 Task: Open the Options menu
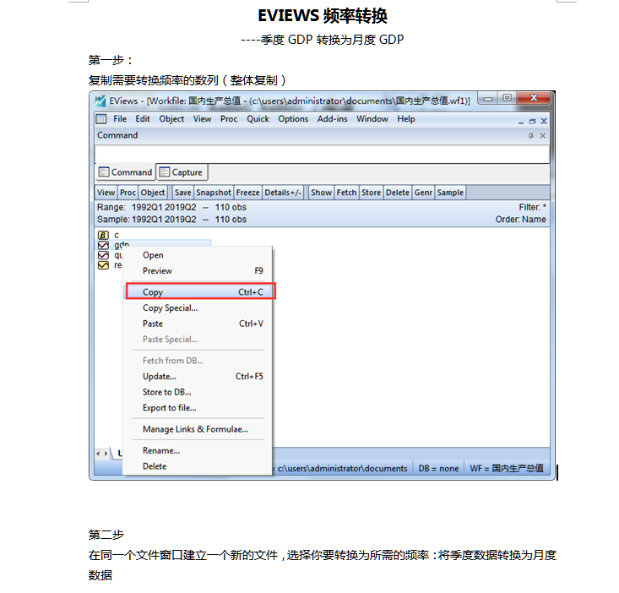point(293,119)
